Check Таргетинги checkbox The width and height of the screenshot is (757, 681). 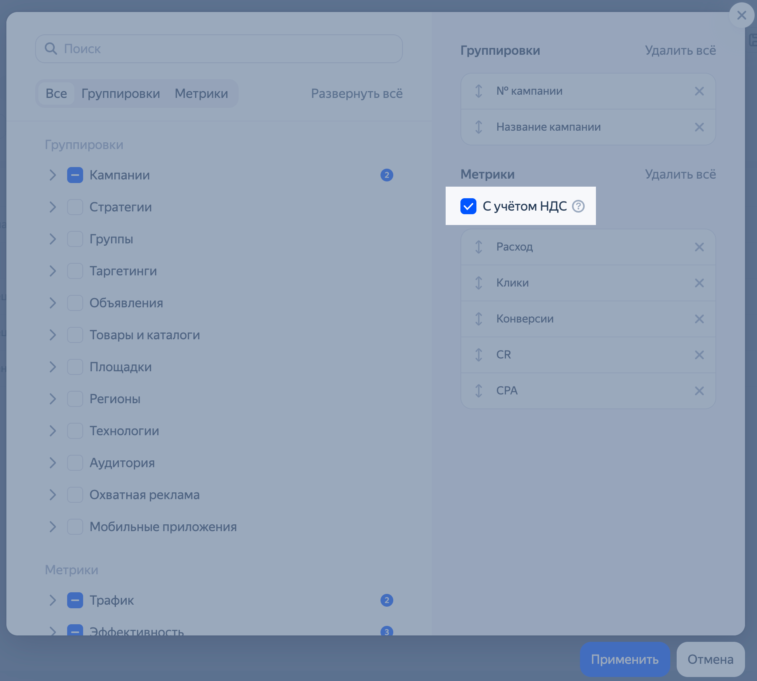click(75, 271)
